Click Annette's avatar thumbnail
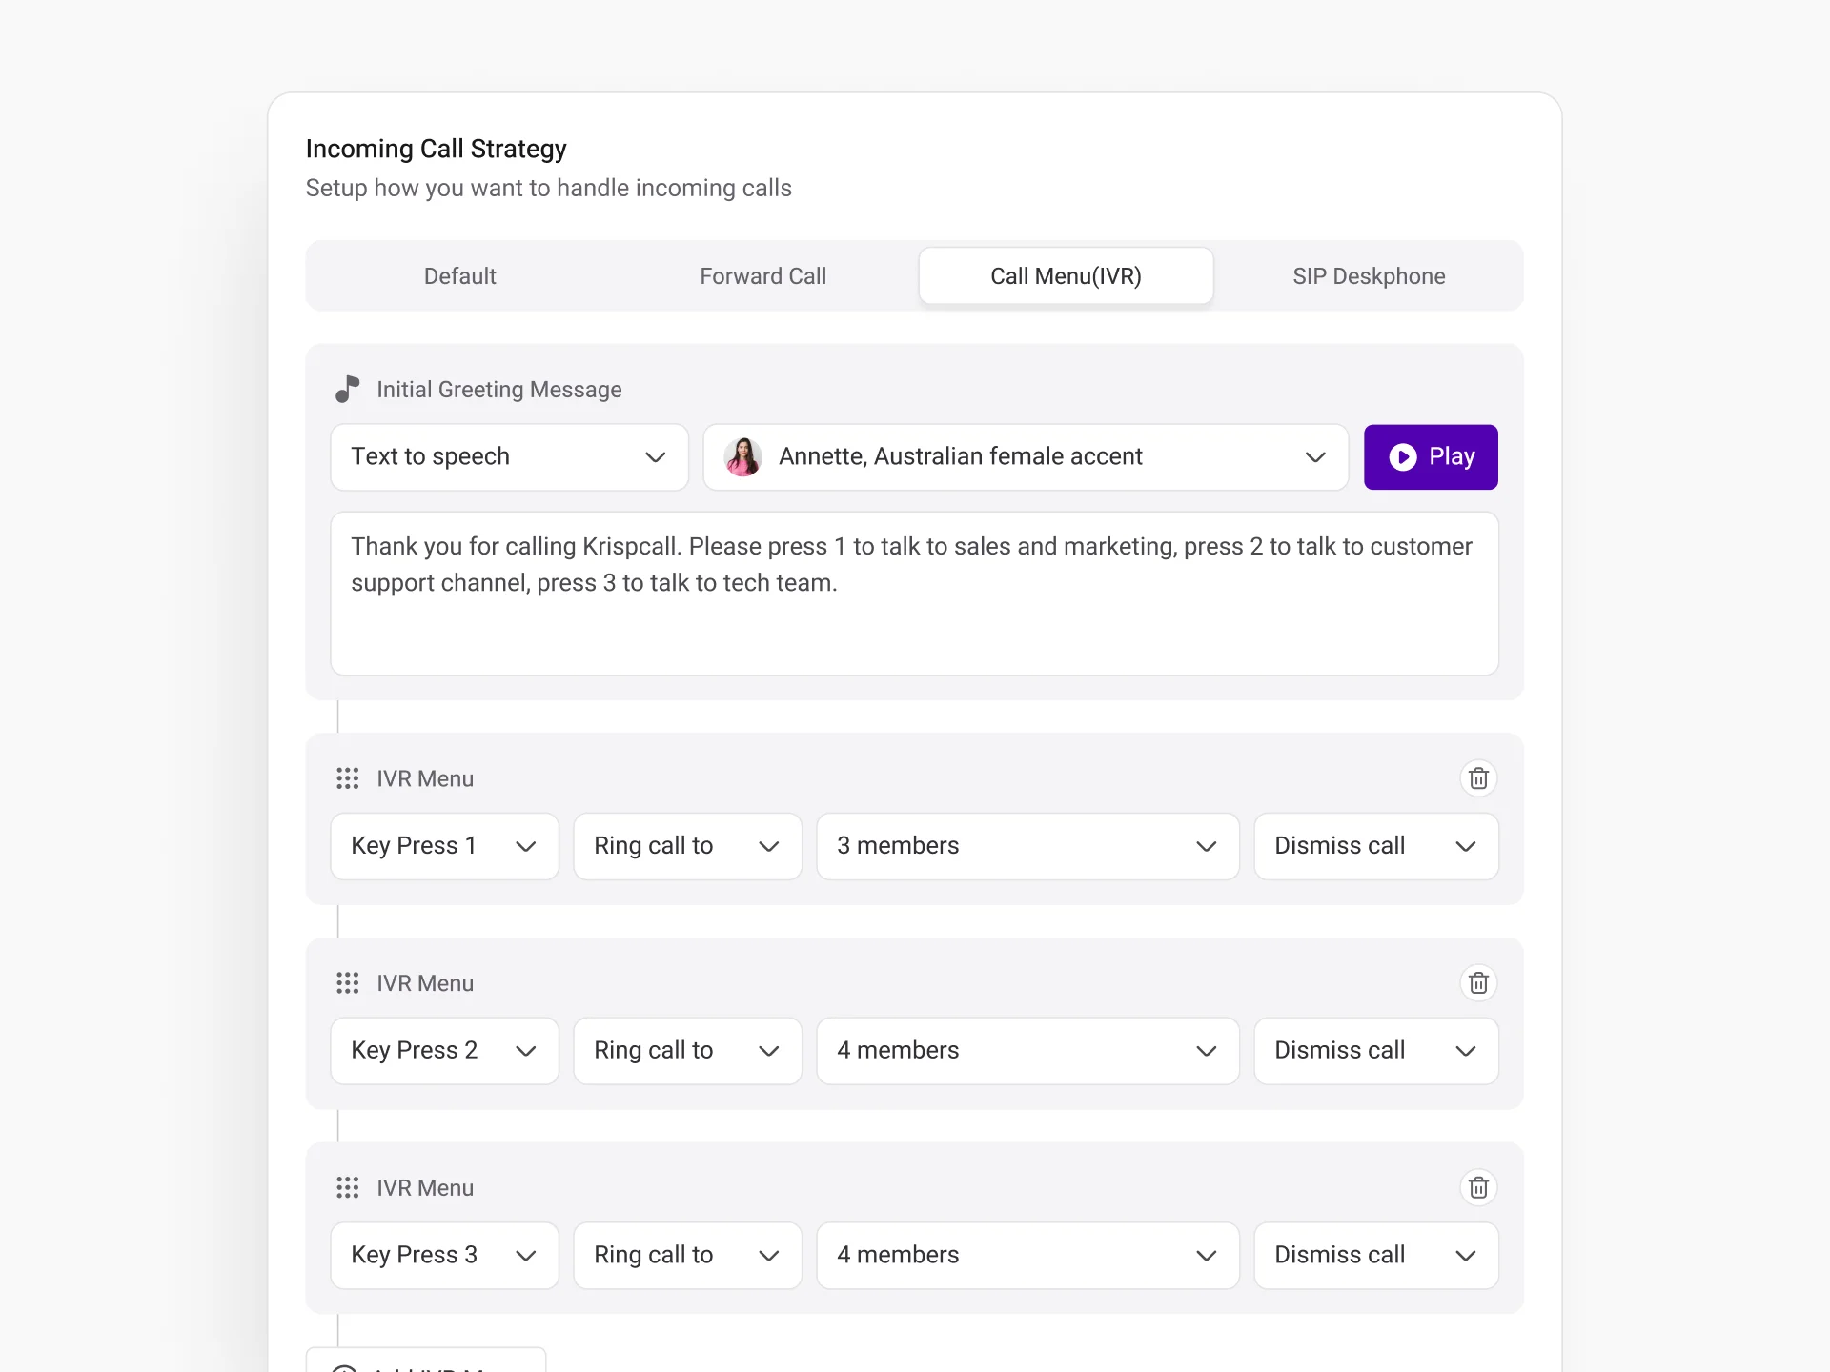The width and height of the screenshot is (1830, 1372). coord(743,457)
